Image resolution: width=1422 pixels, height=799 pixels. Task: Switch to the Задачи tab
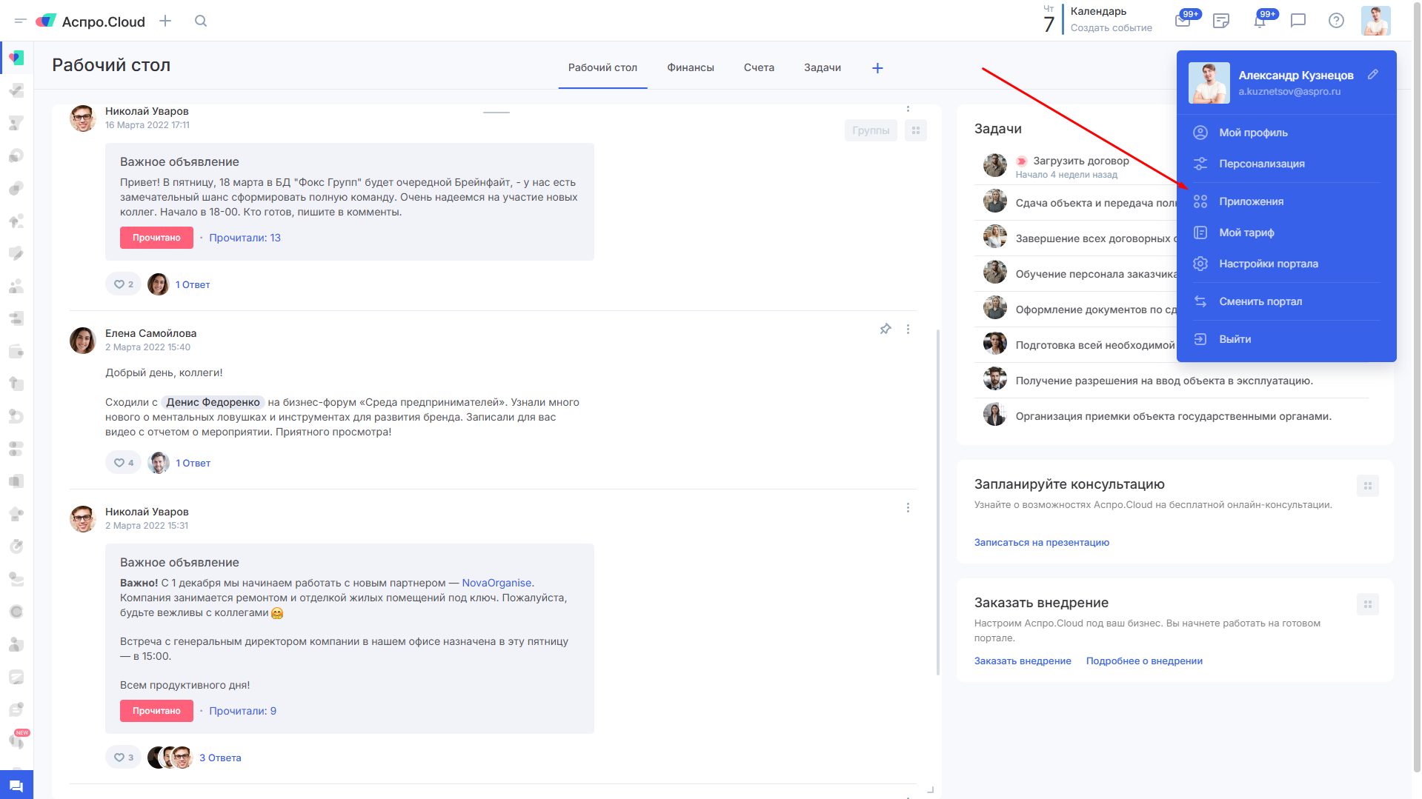click(x=823, y=67)
